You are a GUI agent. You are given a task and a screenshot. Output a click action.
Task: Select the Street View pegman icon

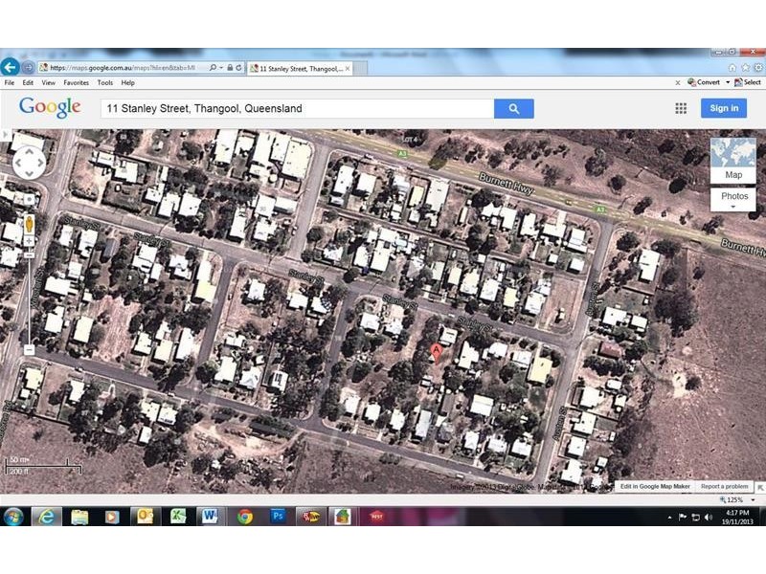click(x=30, y=222)
